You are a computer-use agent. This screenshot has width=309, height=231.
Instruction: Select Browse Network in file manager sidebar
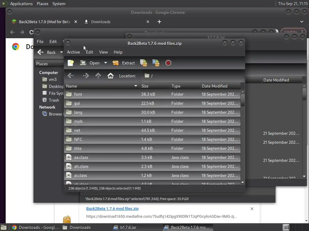click(x=53, y=114)
